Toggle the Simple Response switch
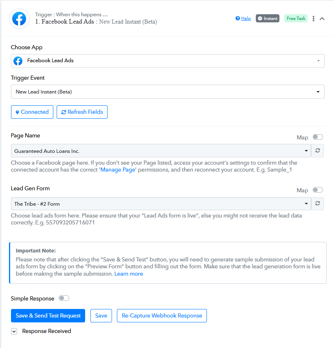This screenshot has height=348, width=334. pos(64,298)
